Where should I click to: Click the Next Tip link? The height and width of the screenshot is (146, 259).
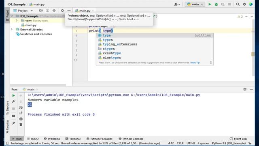click(195, 62)
